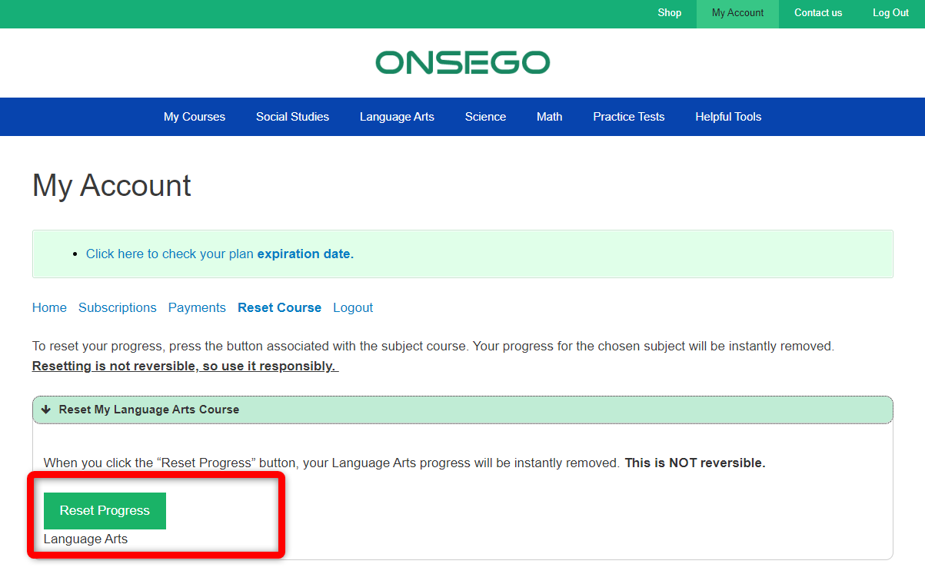Click the 'Language Arts' label under the button
Image resolution: width=925 pixels, height=574 pixels.
point(85,539)
